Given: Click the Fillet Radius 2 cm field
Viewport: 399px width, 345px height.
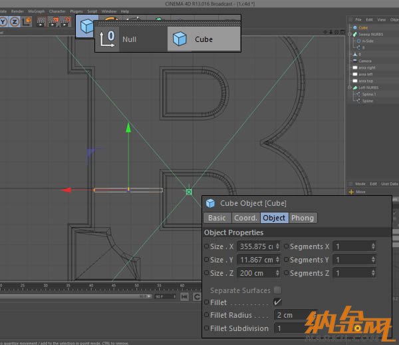Looking at the screenshot, I should pyautogui.click(x=295, y=315).
